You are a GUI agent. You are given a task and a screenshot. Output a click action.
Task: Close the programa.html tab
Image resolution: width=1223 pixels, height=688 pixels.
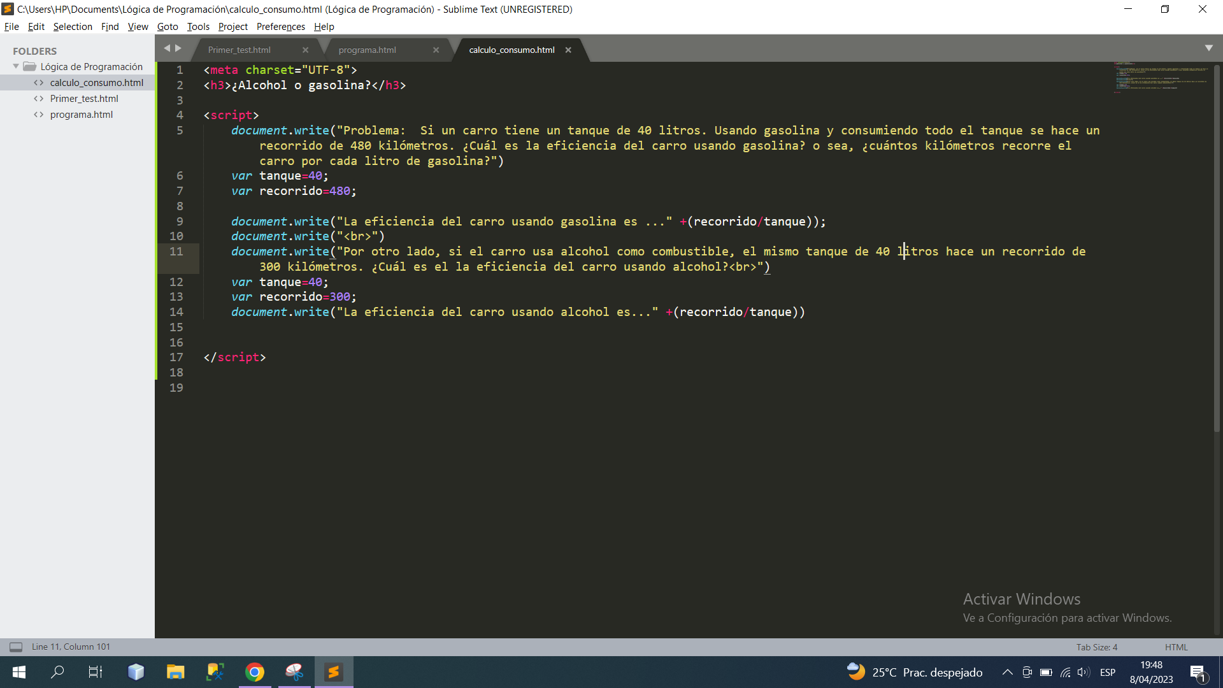[x=436, y=50]
